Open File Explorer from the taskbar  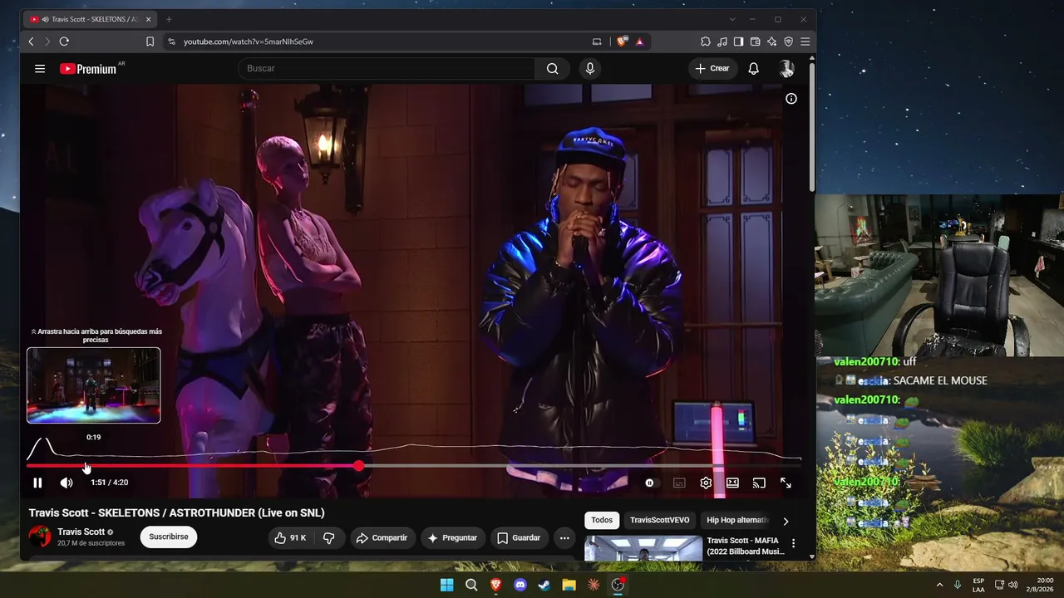(x=569, y=585)
